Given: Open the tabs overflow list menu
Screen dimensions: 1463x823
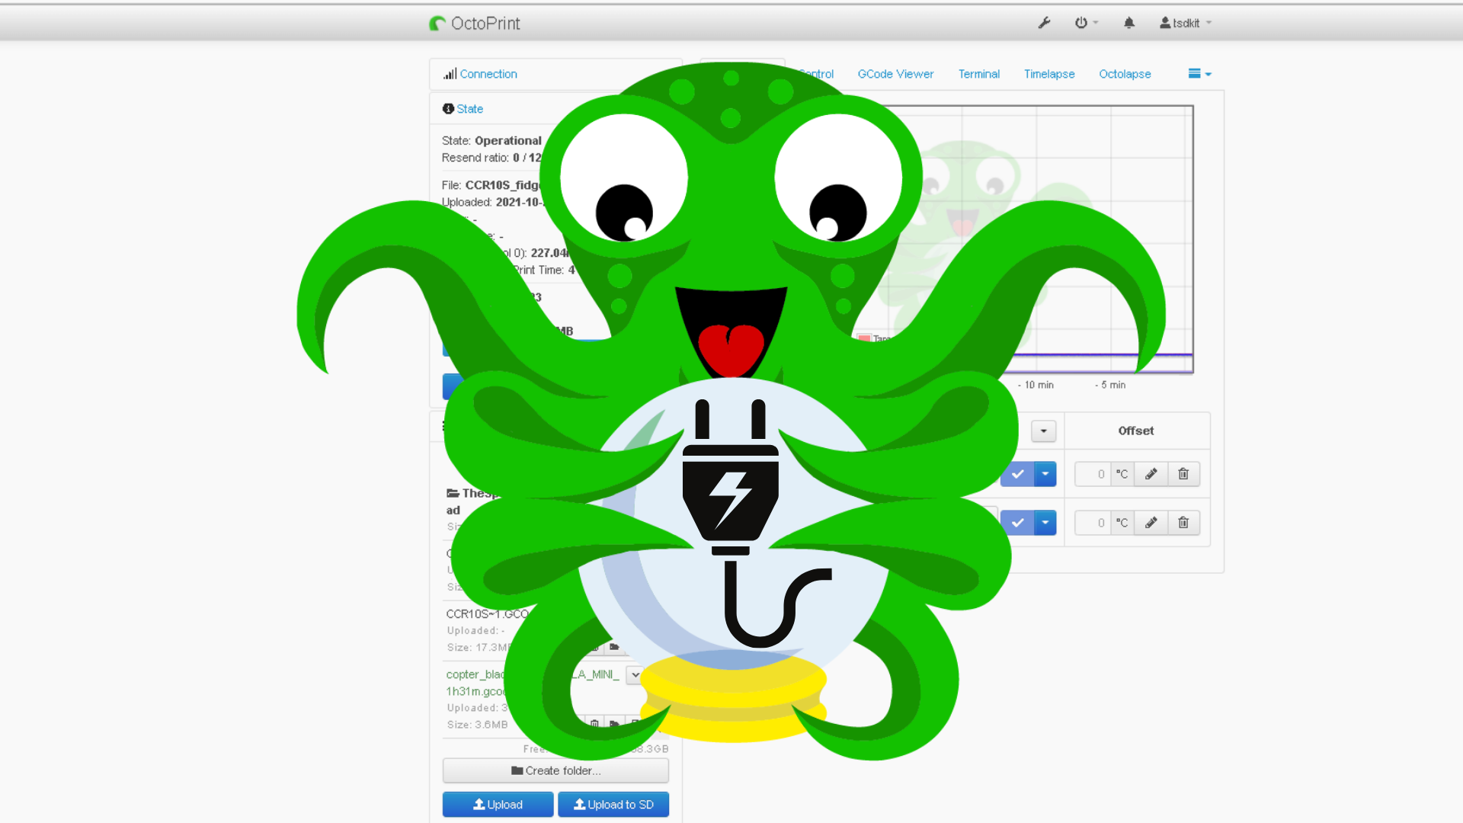Looking at the screenshot, I should [1199, 74].
